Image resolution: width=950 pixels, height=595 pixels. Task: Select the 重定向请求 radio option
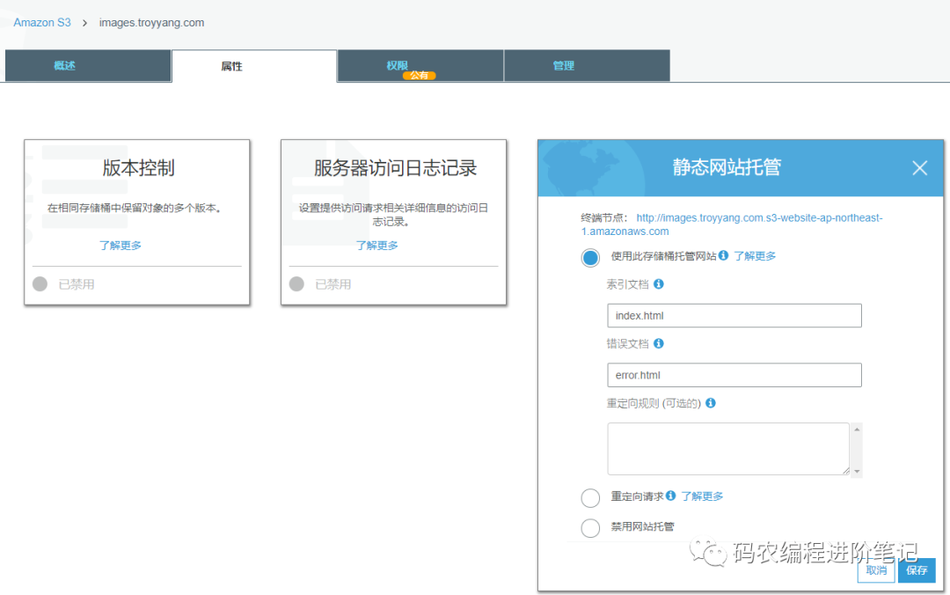[590, 498]
